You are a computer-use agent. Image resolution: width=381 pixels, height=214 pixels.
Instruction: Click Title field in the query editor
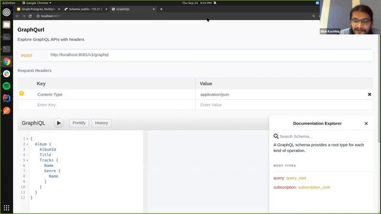[x=45, y=155]
